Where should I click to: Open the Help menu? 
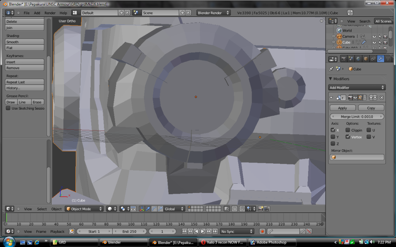point(63,13)
